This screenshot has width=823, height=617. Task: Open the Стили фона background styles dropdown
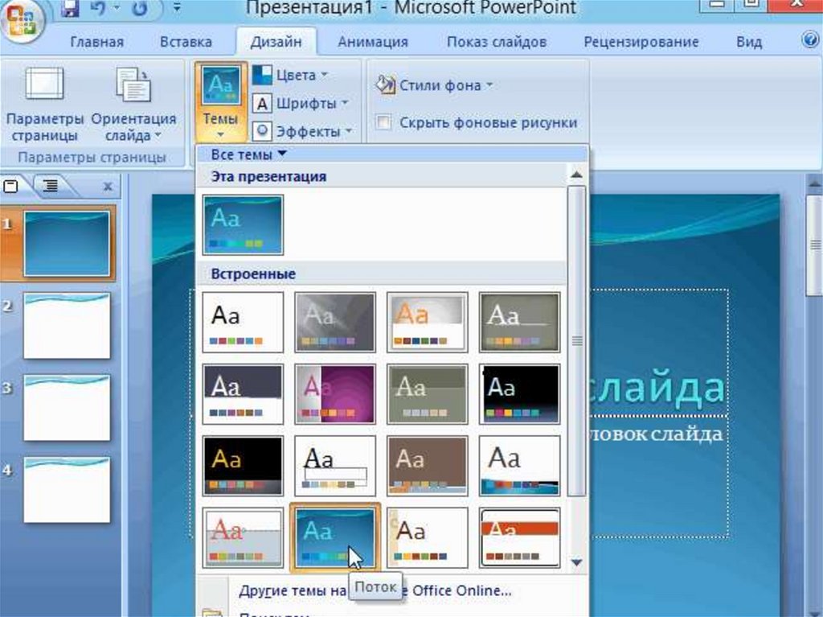click(434, 84)
